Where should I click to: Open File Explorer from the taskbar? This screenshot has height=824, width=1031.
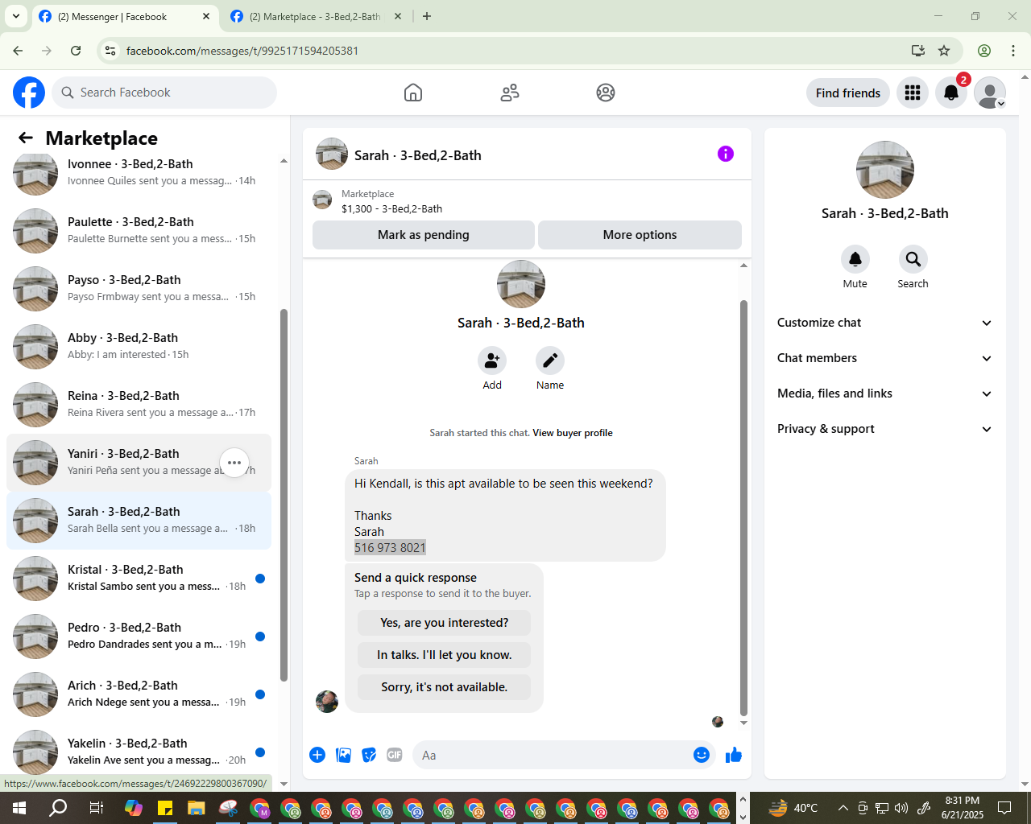(x=197, y=808)
